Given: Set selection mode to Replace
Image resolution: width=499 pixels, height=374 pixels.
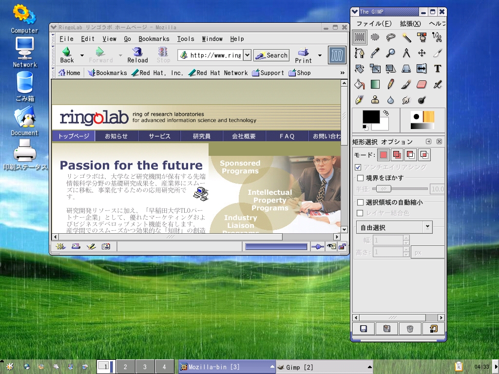Looking at the screenshot, I should pyautogui.click(x=384, y=155).
